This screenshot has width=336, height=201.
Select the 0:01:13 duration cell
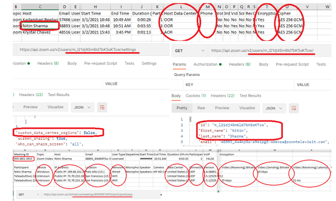[x=142, y=32]
